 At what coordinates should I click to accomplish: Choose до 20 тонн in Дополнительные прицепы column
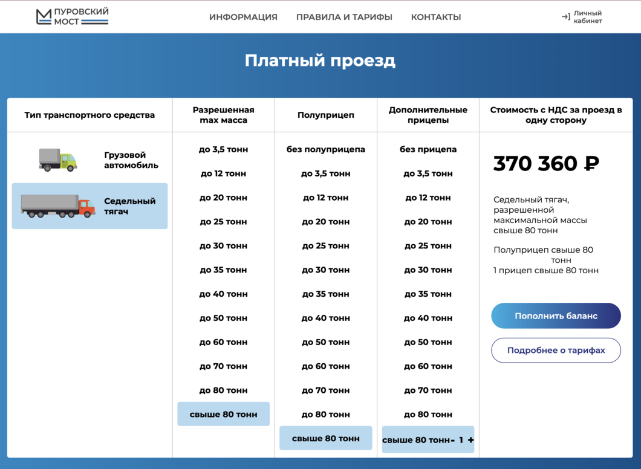point(428,222)
